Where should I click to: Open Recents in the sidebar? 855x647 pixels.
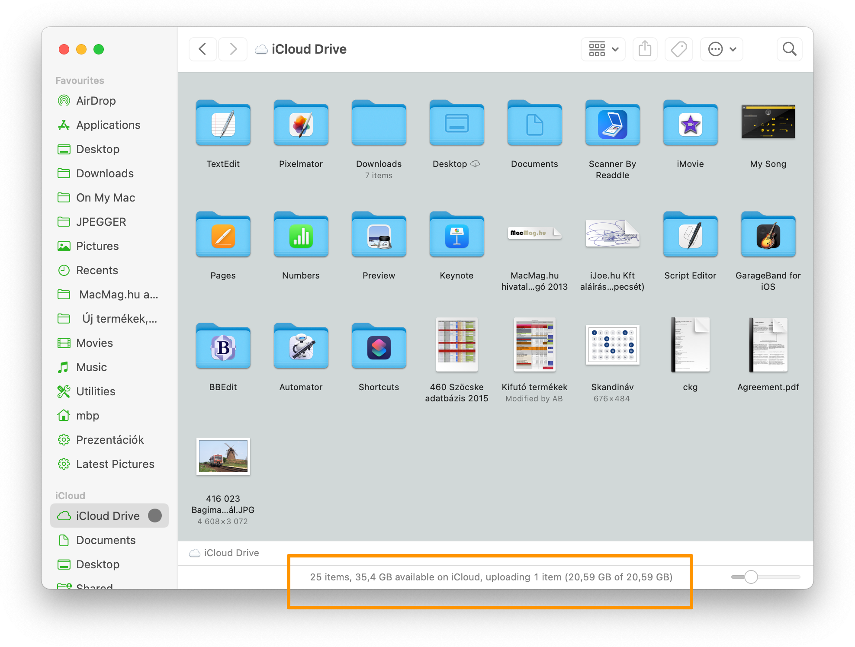pyautogui.click(x=109, y=270)
